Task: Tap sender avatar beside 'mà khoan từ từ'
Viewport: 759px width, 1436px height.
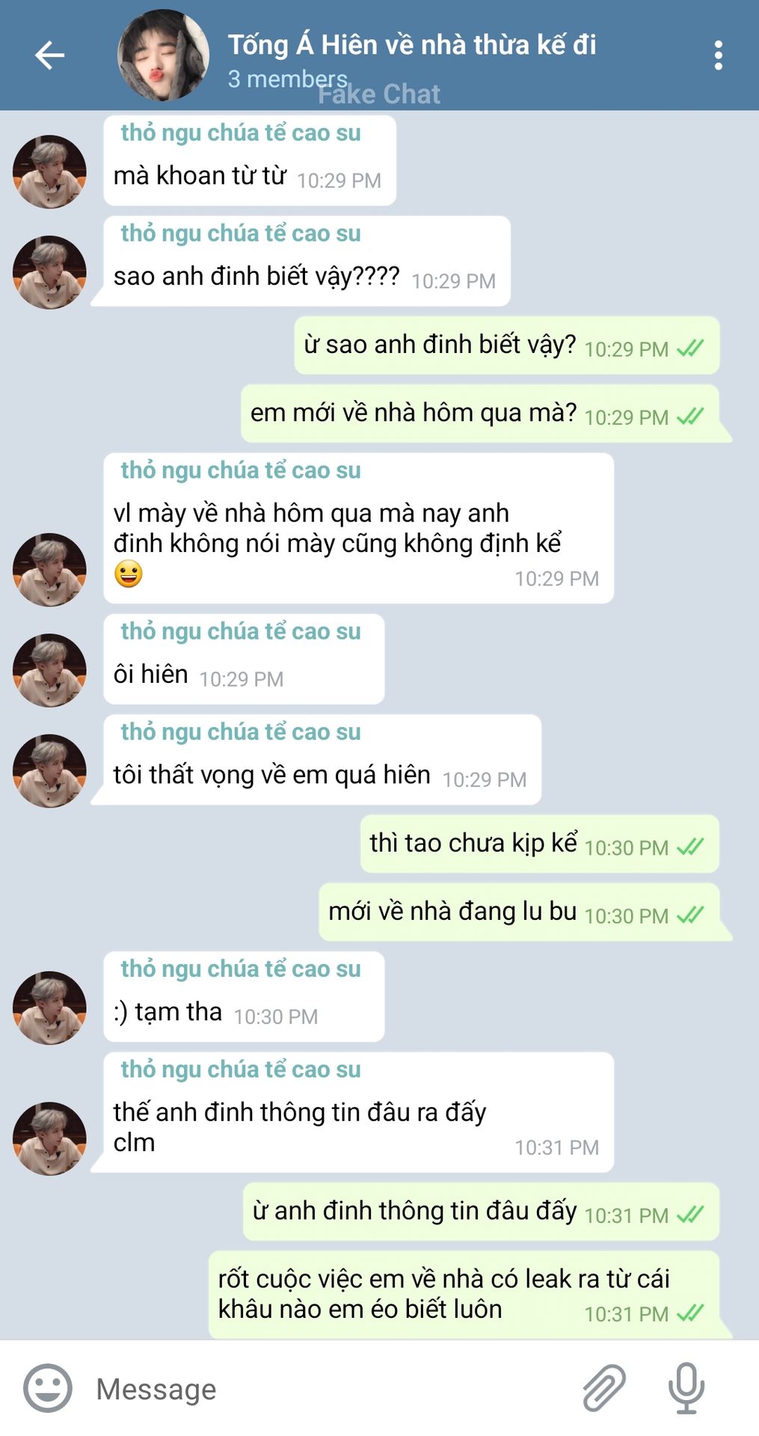Action: tap(49, 171)
